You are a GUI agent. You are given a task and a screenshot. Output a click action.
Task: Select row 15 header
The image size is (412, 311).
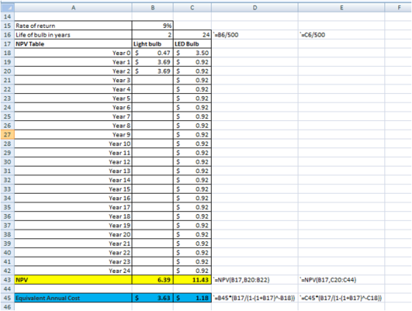pyautogui.click(x=7, y=26)
